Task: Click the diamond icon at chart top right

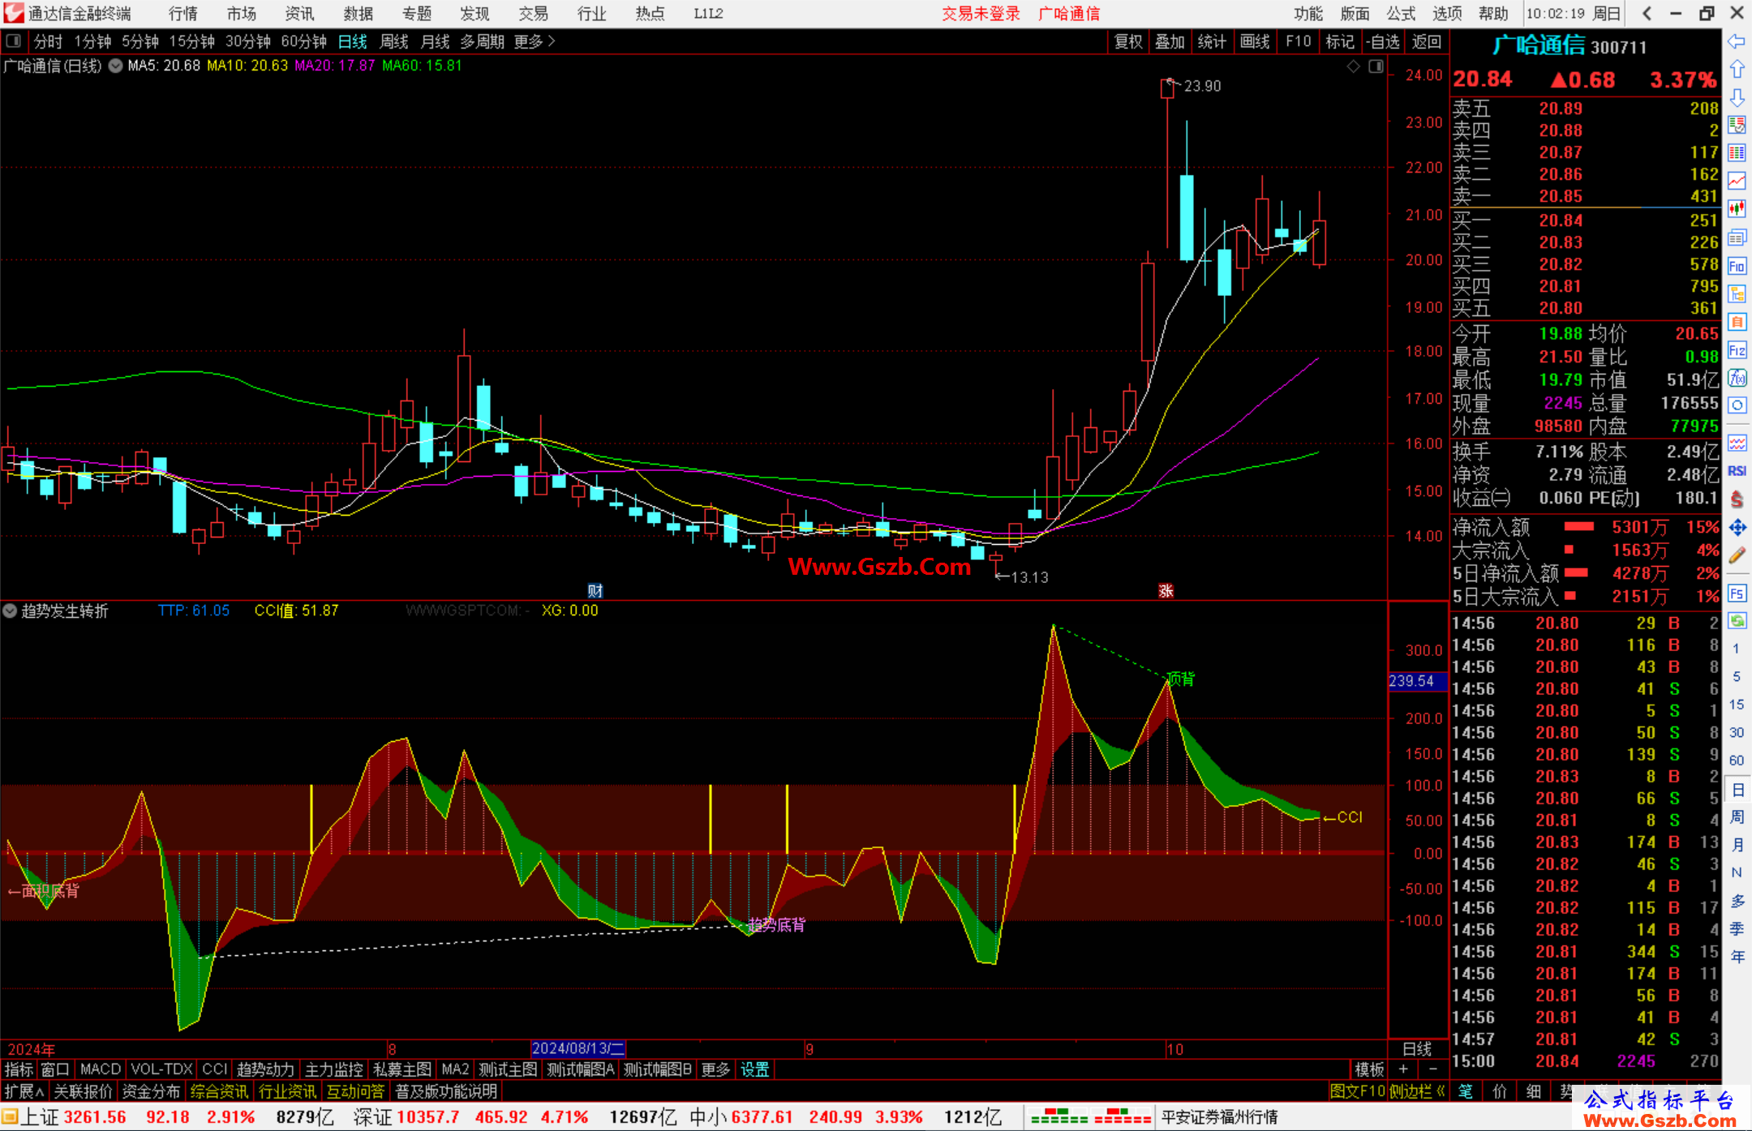Action: pyautogui.click(x=1354, y=66)
